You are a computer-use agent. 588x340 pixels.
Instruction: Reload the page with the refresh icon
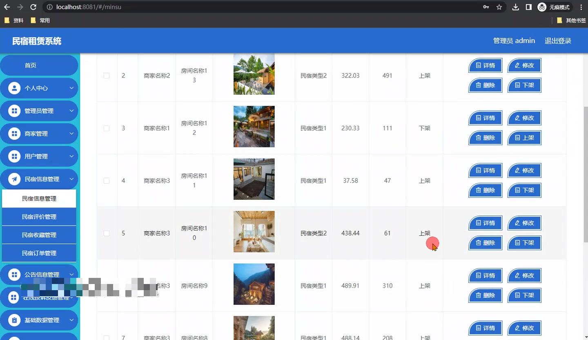pos(33,7)
